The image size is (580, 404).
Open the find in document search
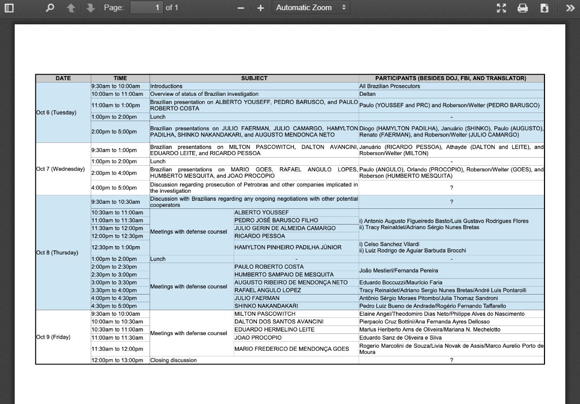coord(50,8)
